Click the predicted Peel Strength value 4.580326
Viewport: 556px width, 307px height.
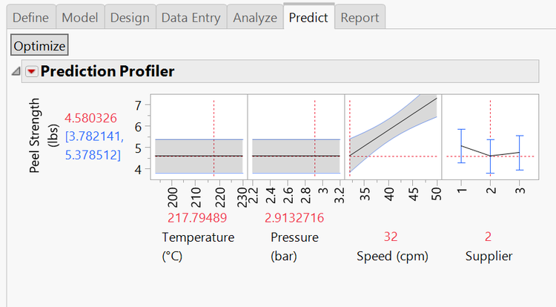coord(90,118)
